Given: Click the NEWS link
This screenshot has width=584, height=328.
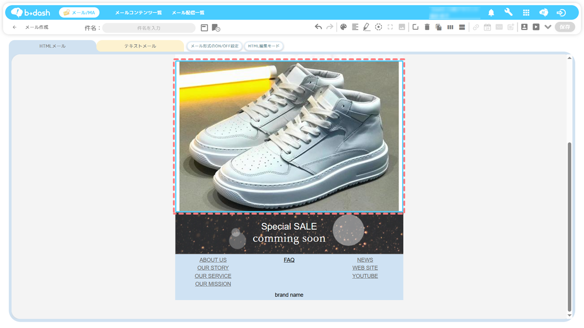Looking at the screenshot, I should [x=365, y=260].
